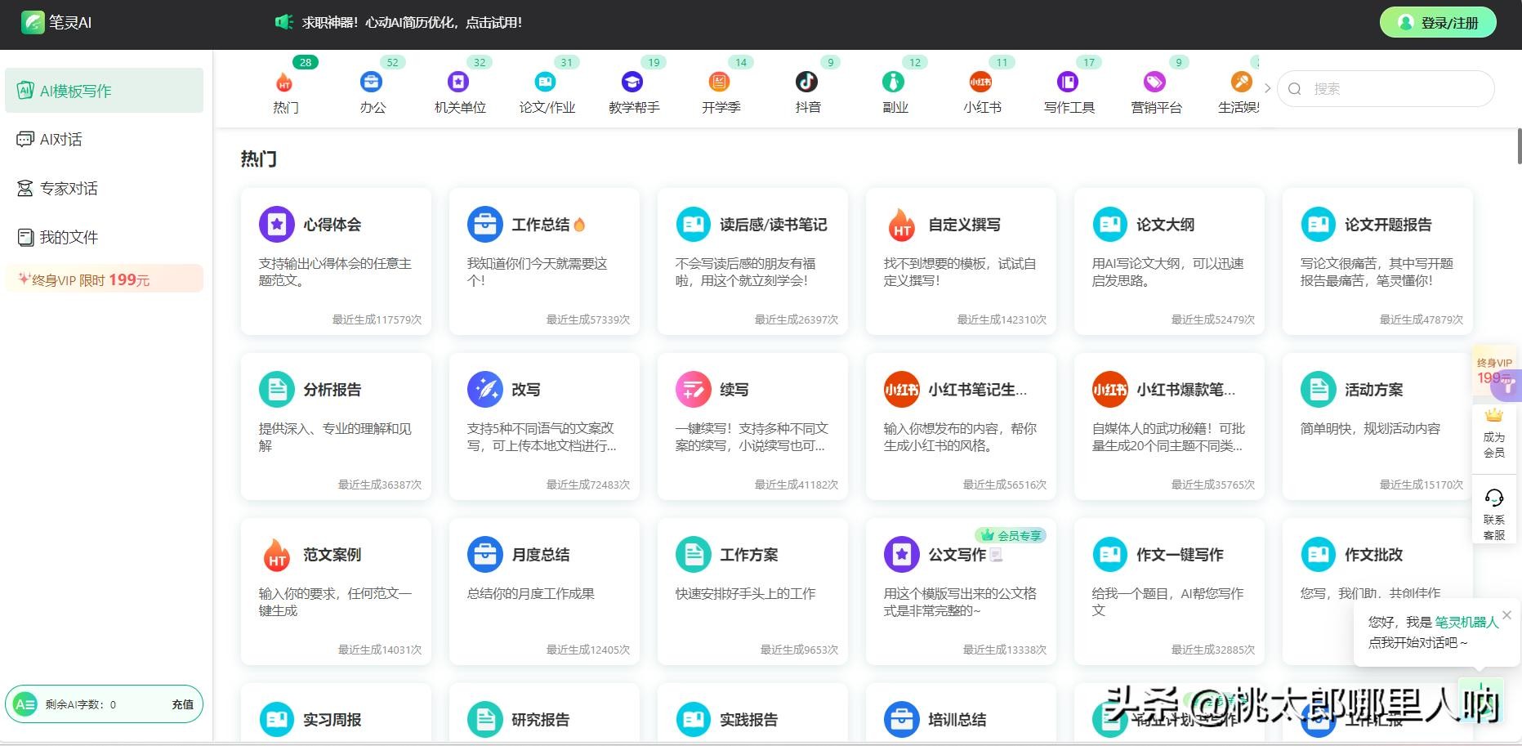Click the 登录/注册 button
Image resolution: width=1522 pixels, height=746 pixels.
[1438, 23]
